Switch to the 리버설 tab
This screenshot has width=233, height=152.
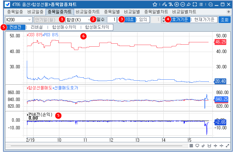pos(37,27)
